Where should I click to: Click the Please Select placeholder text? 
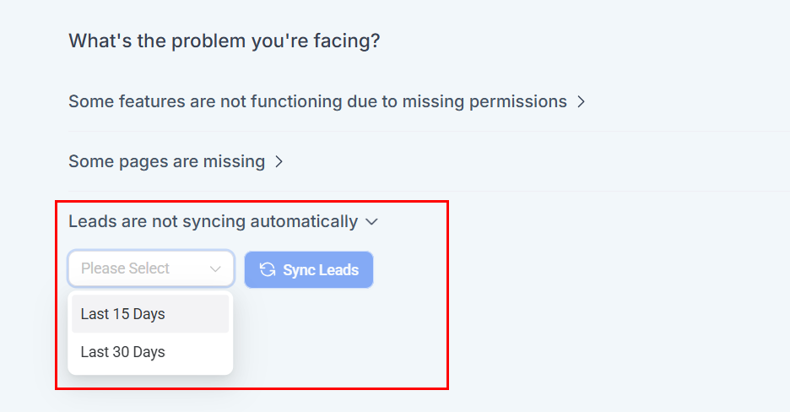pyautogui.click(x=126, y=268)
